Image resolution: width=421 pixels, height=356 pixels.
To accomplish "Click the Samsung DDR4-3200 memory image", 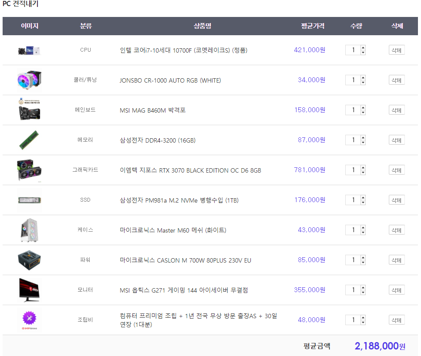I will click(29, 140).
